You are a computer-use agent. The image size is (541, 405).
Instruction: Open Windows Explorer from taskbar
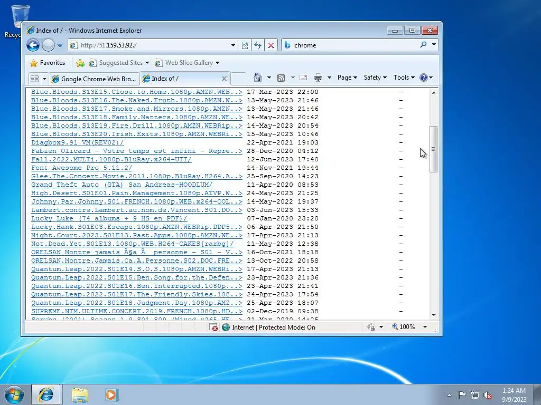click(80, 395)
